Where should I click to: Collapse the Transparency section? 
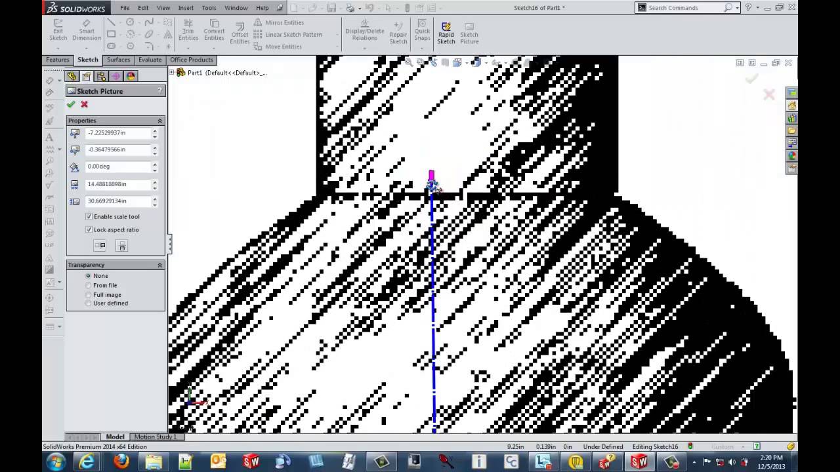[159, 265]
